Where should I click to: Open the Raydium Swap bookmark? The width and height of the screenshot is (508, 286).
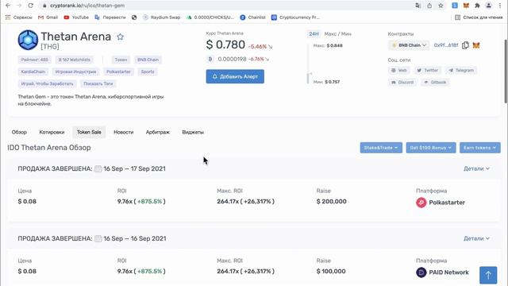point(162,17)
